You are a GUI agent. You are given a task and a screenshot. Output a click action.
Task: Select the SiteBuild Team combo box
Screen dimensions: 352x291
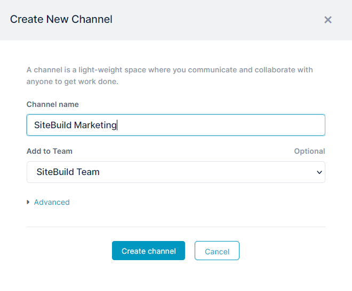[x=176, y=172]
